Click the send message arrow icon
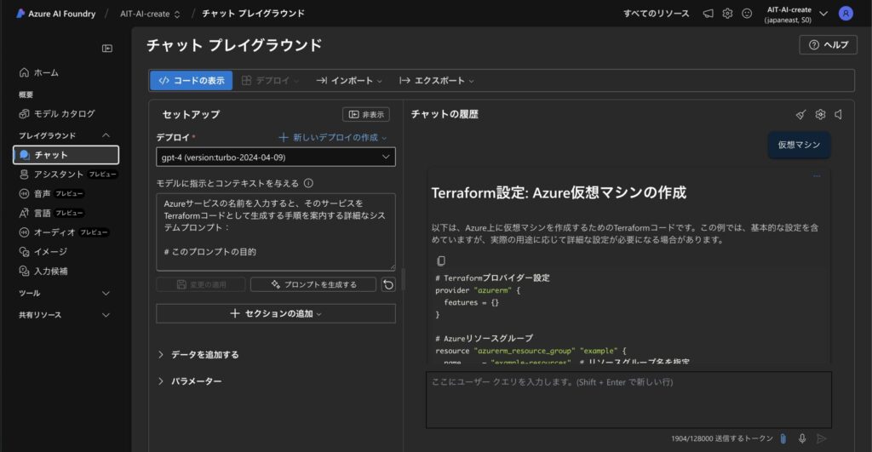872x452 pixels. tap(822, 438)
